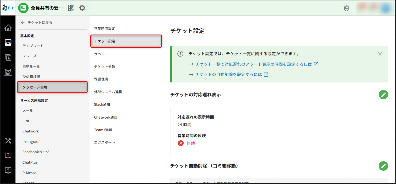
Task: Click the Home icon in left rail
Action: (x=8, y=28)
